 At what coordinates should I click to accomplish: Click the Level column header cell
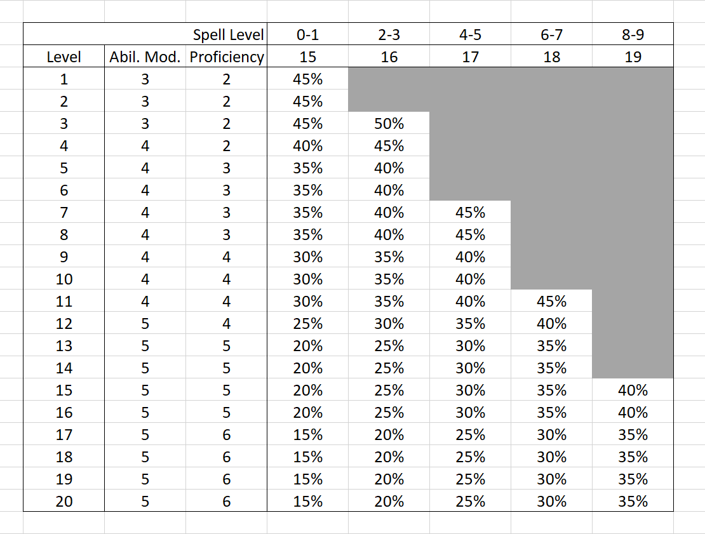64,57
